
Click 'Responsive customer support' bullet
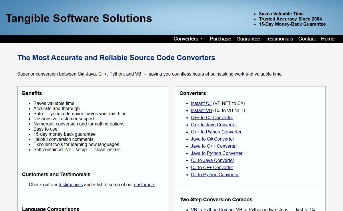64,119
